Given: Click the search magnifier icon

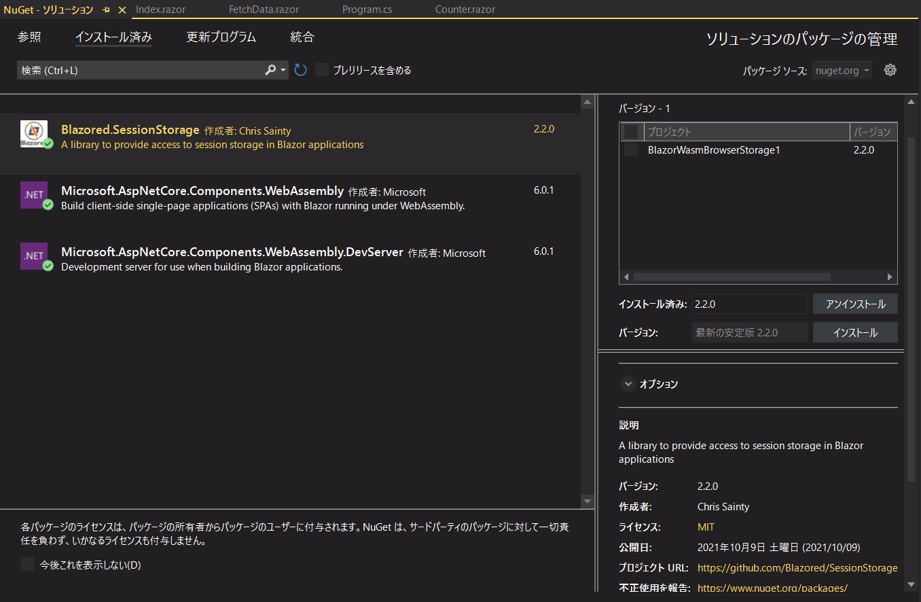Looking at the screenshot, I should pyautogui.click(x=270, y=70).
